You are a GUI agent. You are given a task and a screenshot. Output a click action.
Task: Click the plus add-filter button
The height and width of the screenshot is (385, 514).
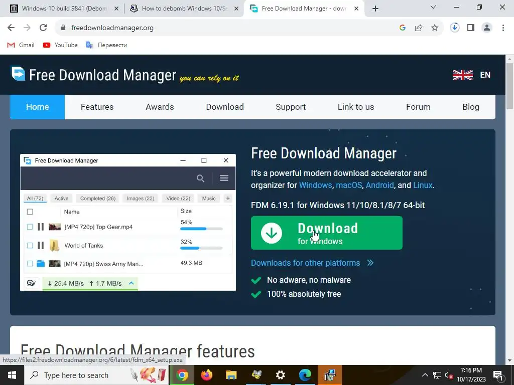(228, 199)
